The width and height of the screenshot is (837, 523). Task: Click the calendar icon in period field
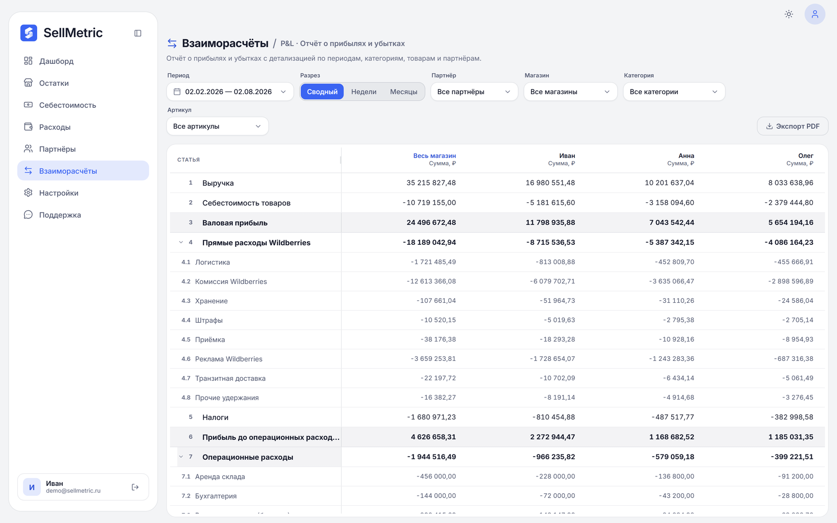pyautogui.click(x=177, y=92)
